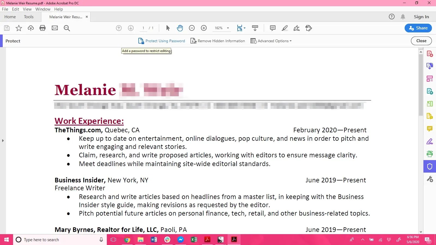Image resolution: width=436 pixels, height=245 pixels.
Task: Go to the next page arrow
Action: click(x=131, y=28)
